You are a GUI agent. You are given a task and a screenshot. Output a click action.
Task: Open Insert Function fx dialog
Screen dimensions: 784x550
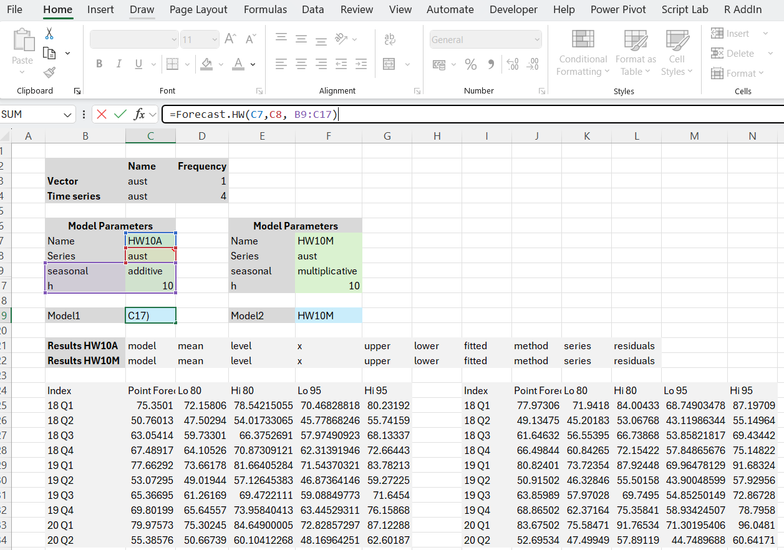pyautogui.click(x=140, y=115)
